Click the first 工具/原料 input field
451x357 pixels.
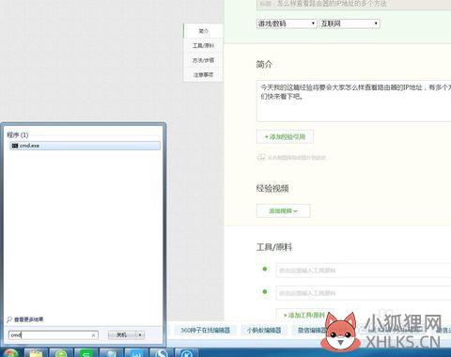coord(364,271)
